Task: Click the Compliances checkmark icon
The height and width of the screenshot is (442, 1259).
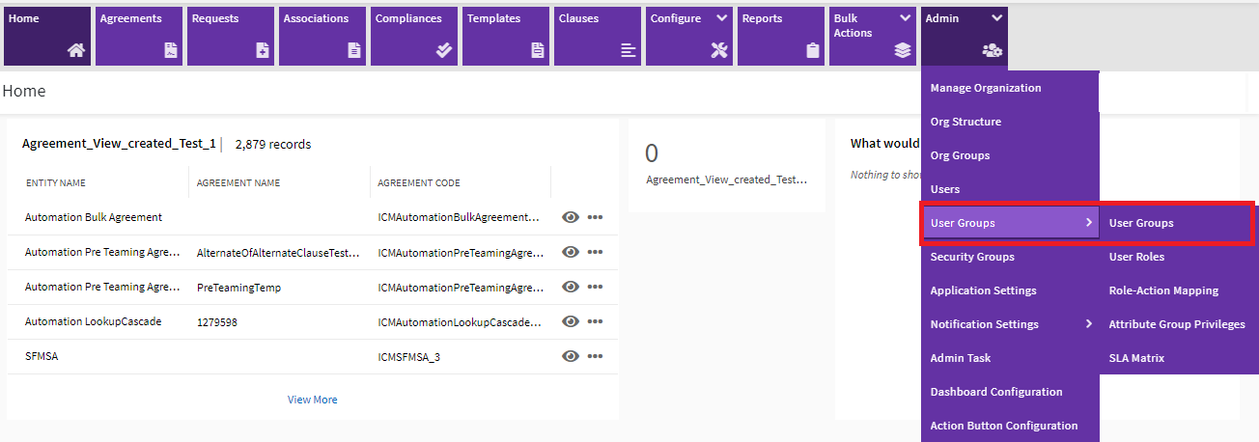Action: pos(444,51)
